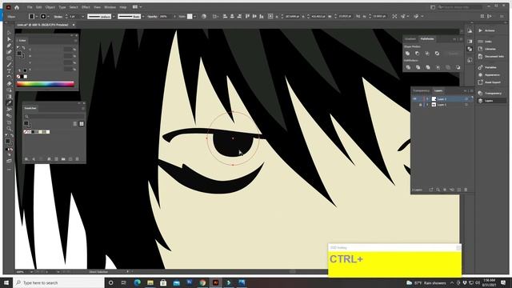Click the Divide pathfinder icon
The width and height of the screenshot is (512, 288).
click(408, 67)
